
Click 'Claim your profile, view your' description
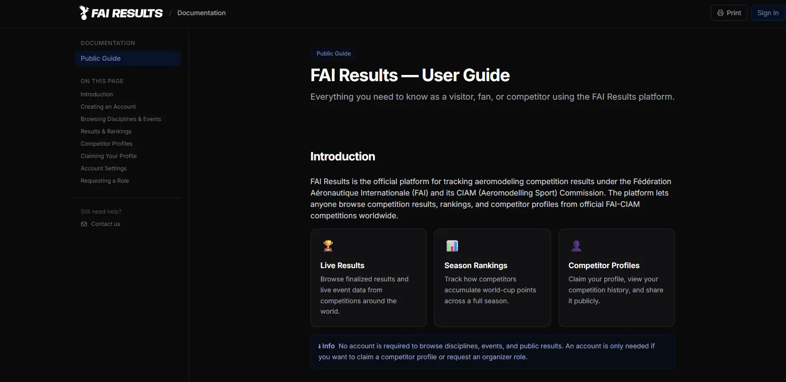616,290
